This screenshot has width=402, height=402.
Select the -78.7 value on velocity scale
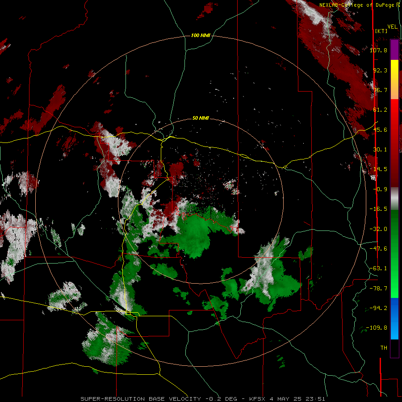pos(378,289)
